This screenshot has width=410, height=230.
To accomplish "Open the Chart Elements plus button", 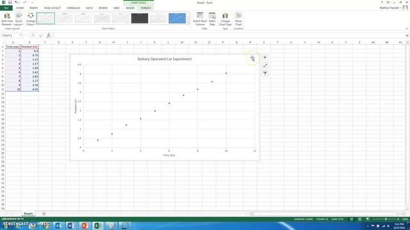I will [265, 57].
